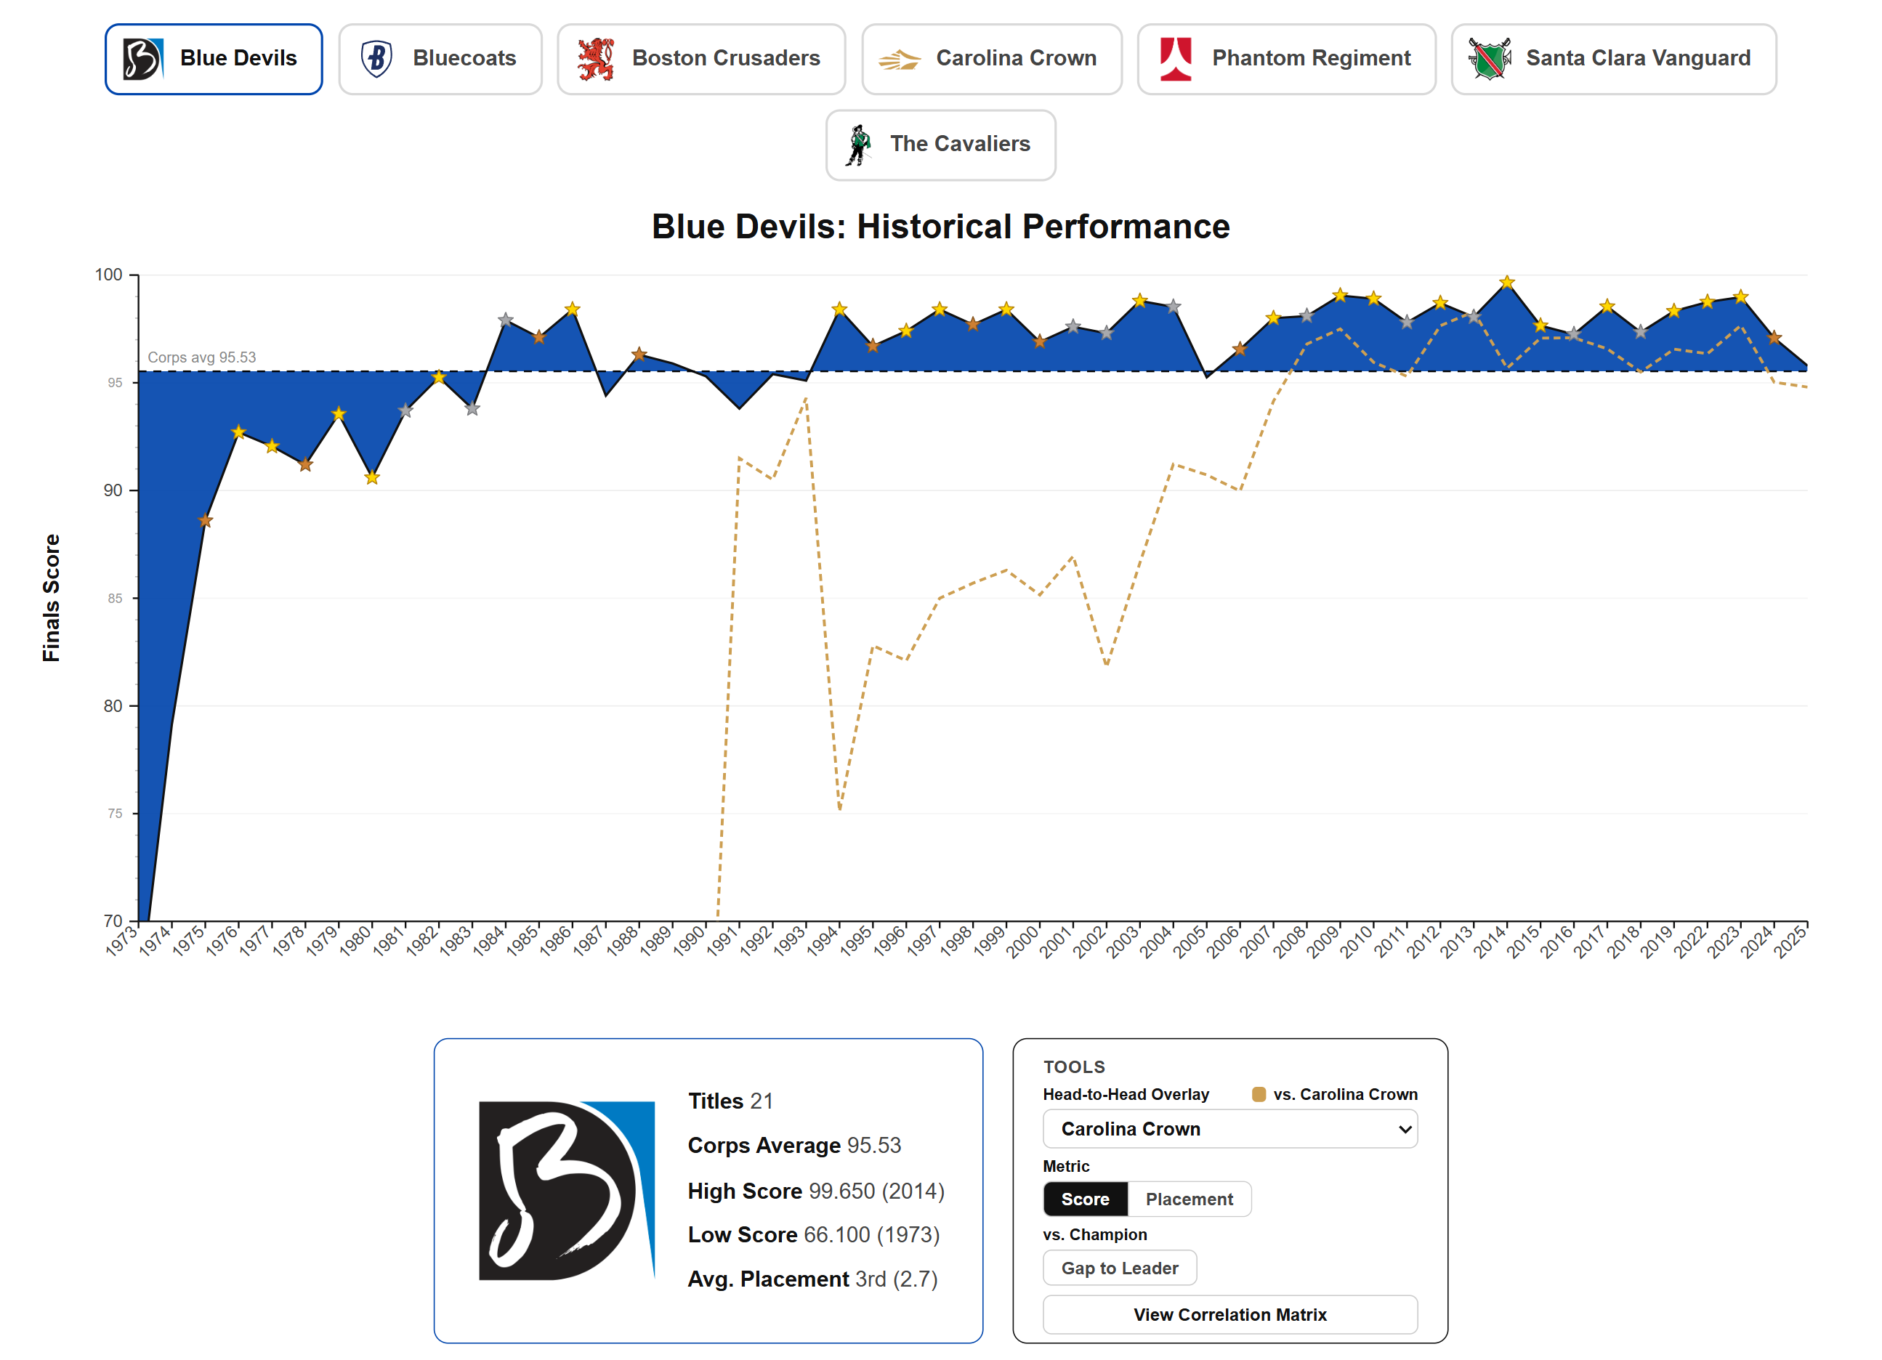Click the 1973 x-axis year label

click(121, 942)
